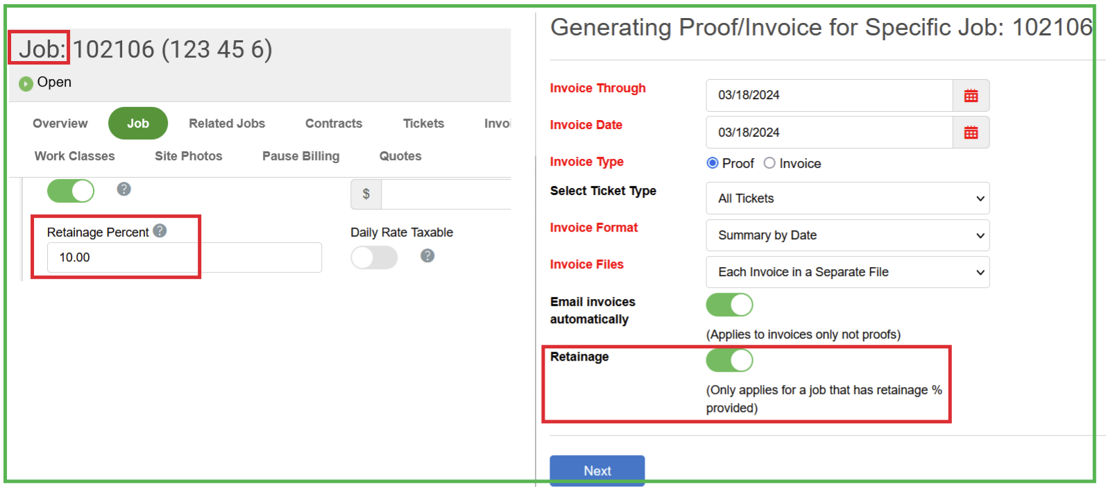Viewport: 1106px width, 487px height.
Task: Switch to the Contracts tab
Action: tap(334, 123)
